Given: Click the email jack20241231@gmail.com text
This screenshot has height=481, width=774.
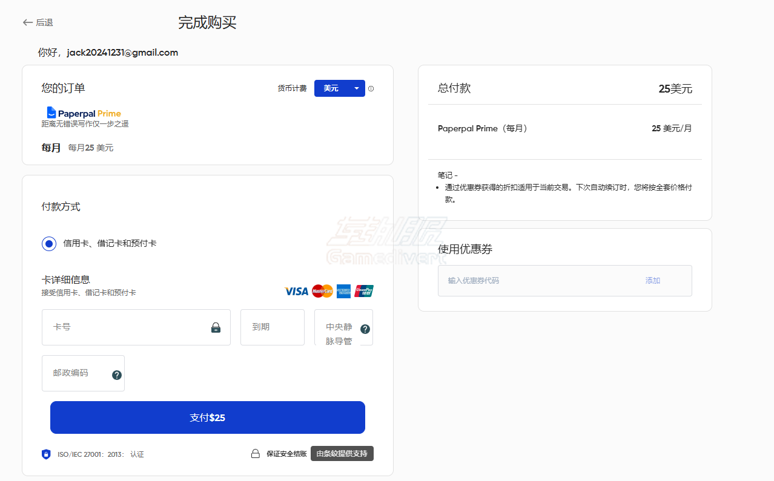Looking at the screenshot, I should click(122, 53).
